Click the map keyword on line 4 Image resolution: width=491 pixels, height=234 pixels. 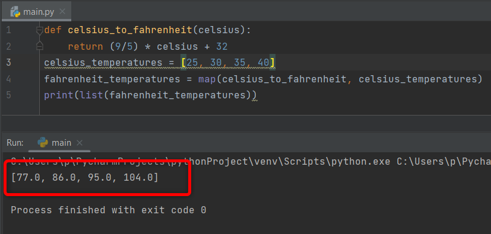click(207, 79)
